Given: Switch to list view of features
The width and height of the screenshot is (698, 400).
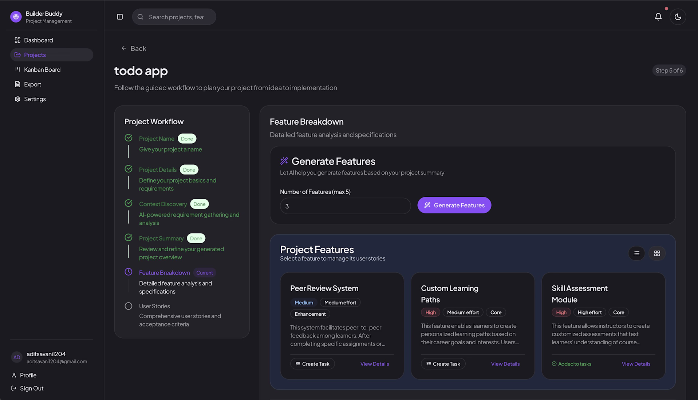Looking at the screenshot, I should point(636,253).
